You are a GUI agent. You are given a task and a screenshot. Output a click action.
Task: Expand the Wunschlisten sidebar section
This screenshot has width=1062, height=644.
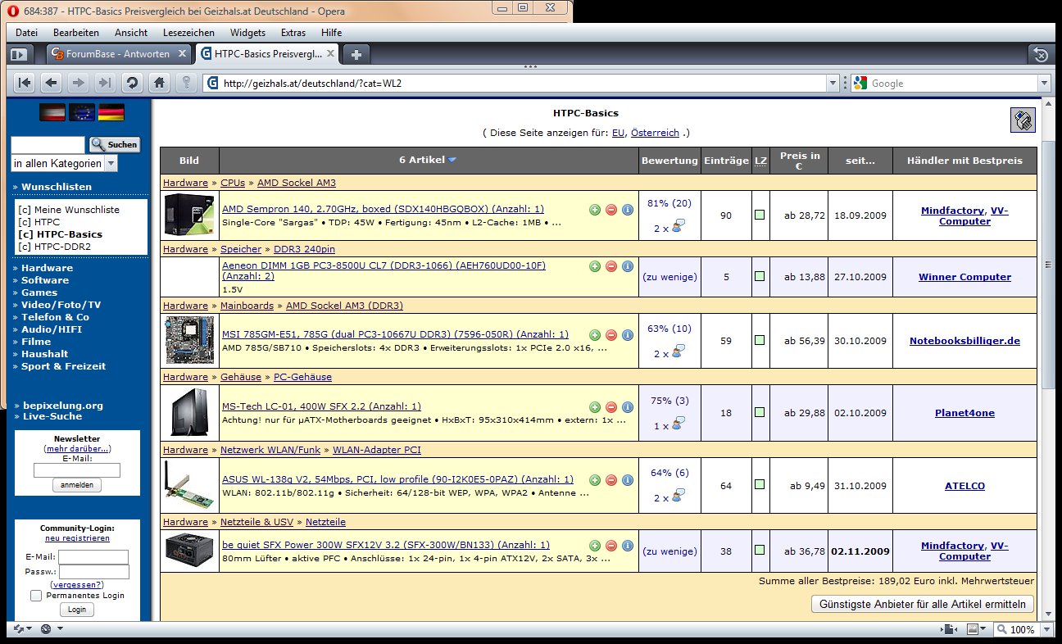coord(56,187)
